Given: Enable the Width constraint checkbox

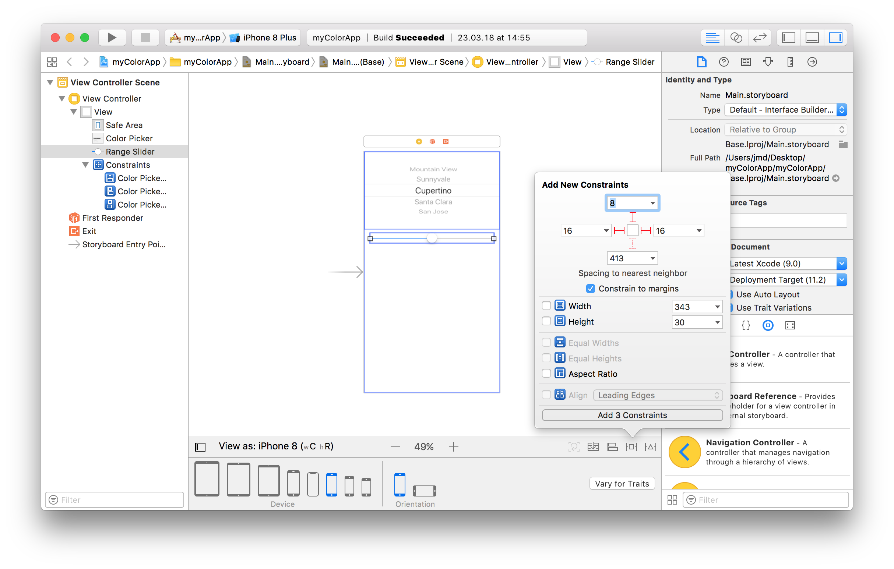Looking at the screenshot, I should 546,306.
